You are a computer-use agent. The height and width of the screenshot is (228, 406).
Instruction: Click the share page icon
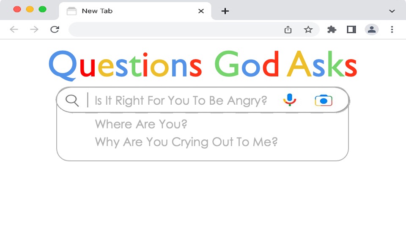(x=288, y=30)
